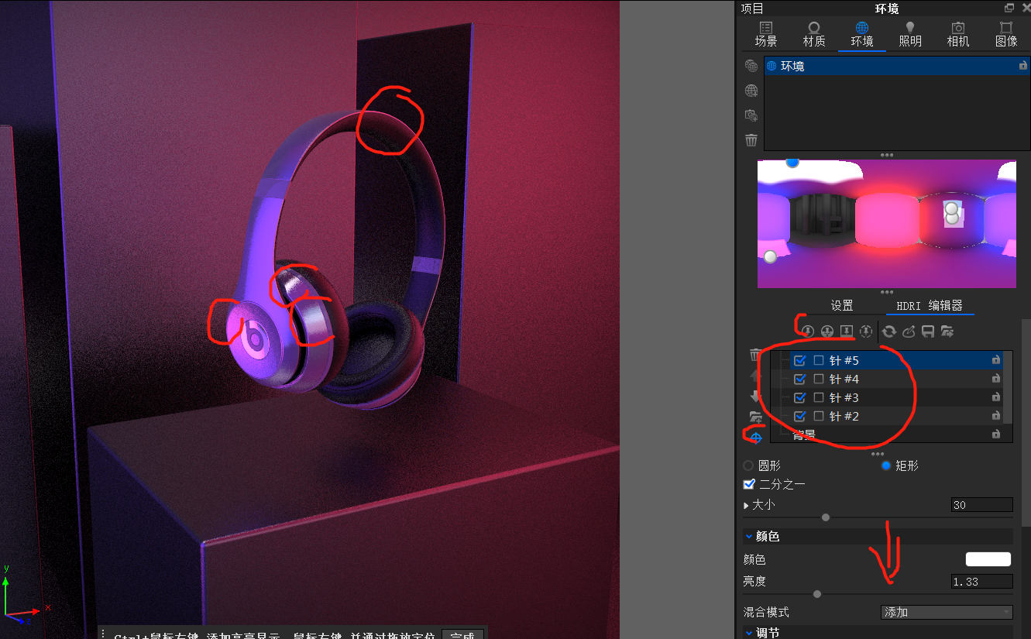1031x639 pixels.
Task: Click the refresh HDRI arrows icon
Action: click(889, 332)
